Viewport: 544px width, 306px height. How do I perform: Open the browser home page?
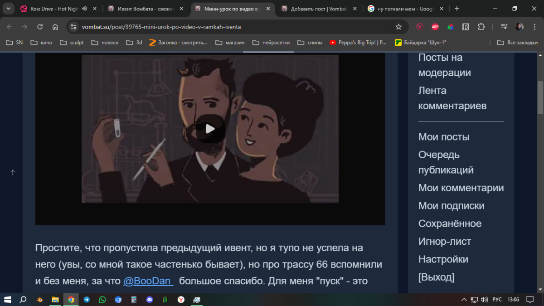pos(55,27)
